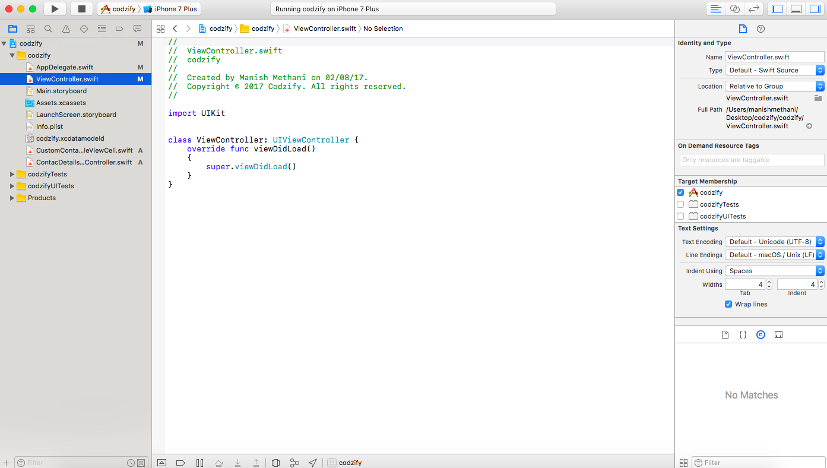
Task: Toggle the Navigator panel visibility
Action: click(777, 9)
